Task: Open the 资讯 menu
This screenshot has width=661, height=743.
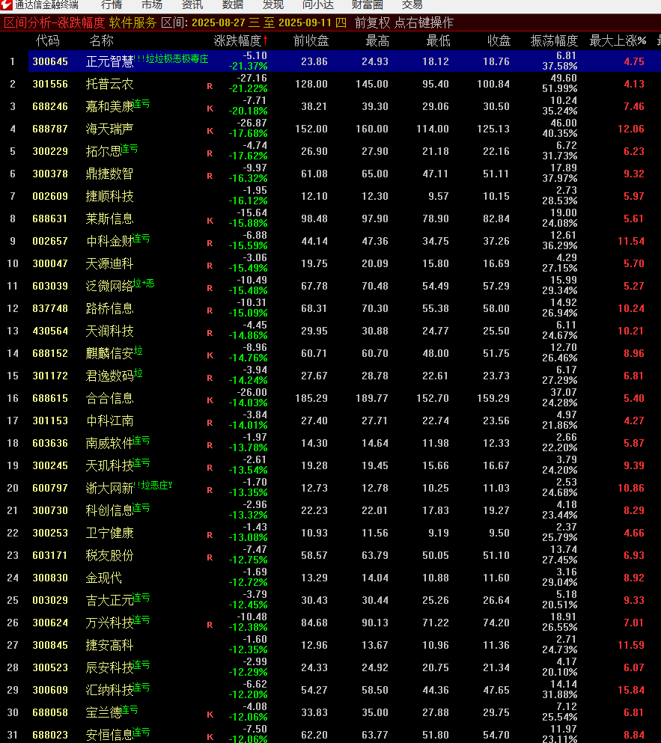Action: 192,4
